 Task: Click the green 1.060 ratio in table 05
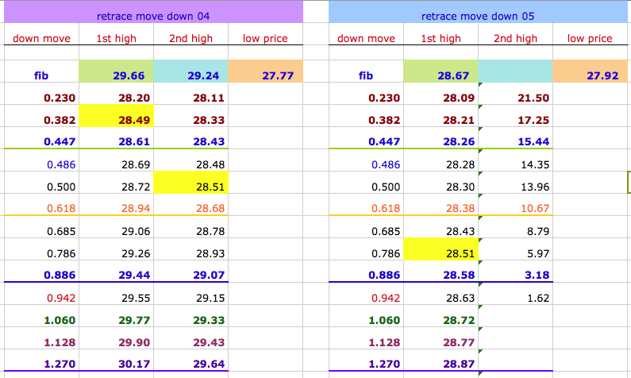384,321
